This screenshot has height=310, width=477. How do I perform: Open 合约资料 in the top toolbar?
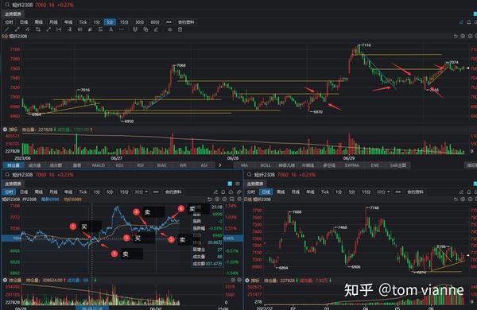(186, 22)
